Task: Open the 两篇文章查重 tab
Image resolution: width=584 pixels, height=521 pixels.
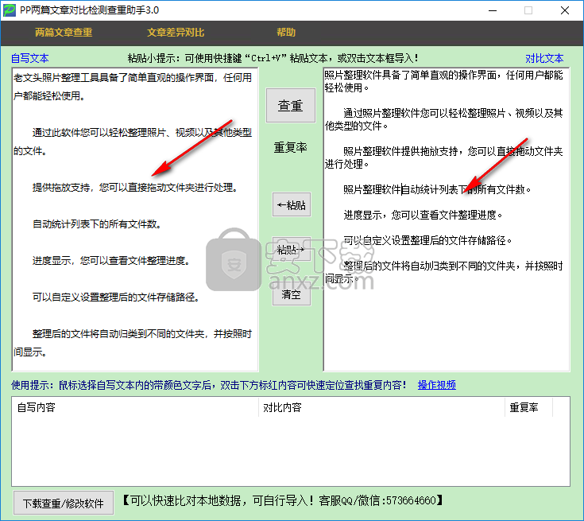Action: point(64,33)
